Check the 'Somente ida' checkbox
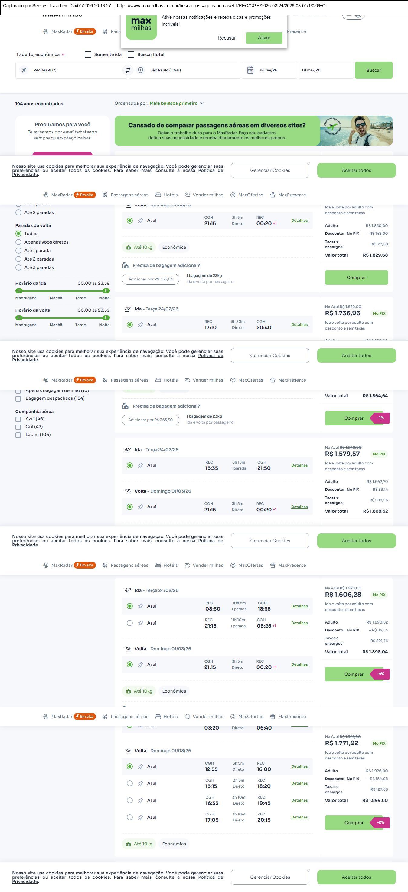The height and width of the screenshot is (892, 408). [88, 55]
